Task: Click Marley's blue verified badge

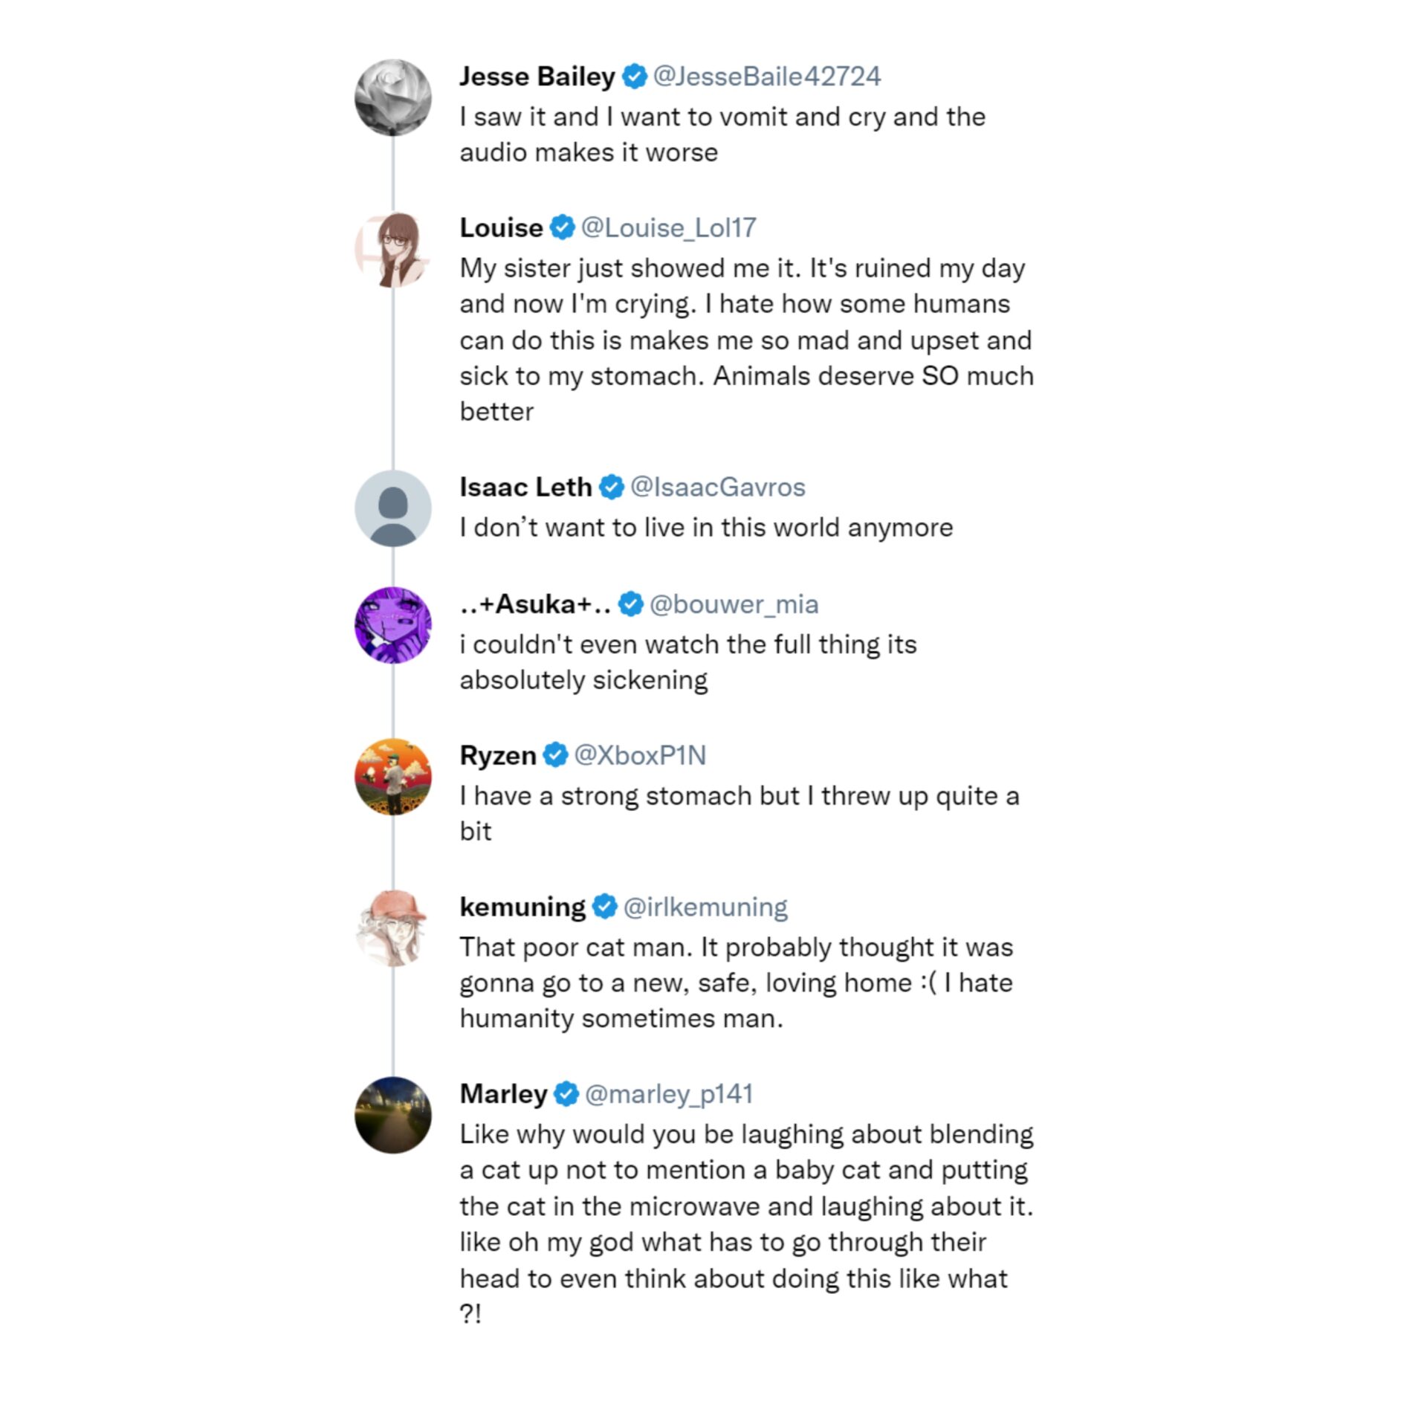Action: (566, 1094)
